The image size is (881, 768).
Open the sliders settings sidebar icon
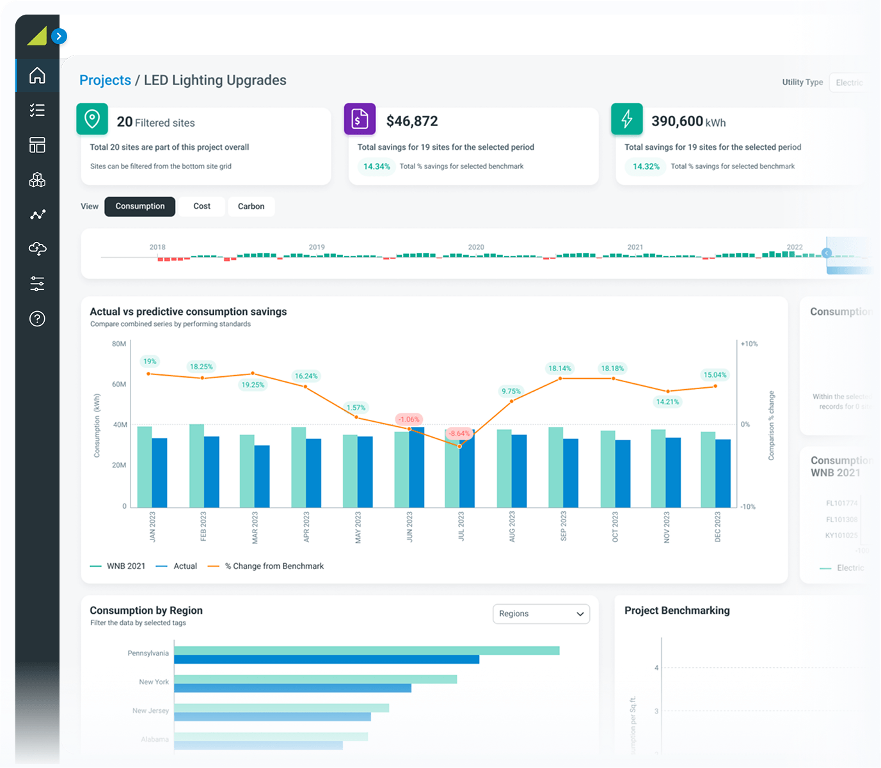pyautogui.click(x=37, y=284)
